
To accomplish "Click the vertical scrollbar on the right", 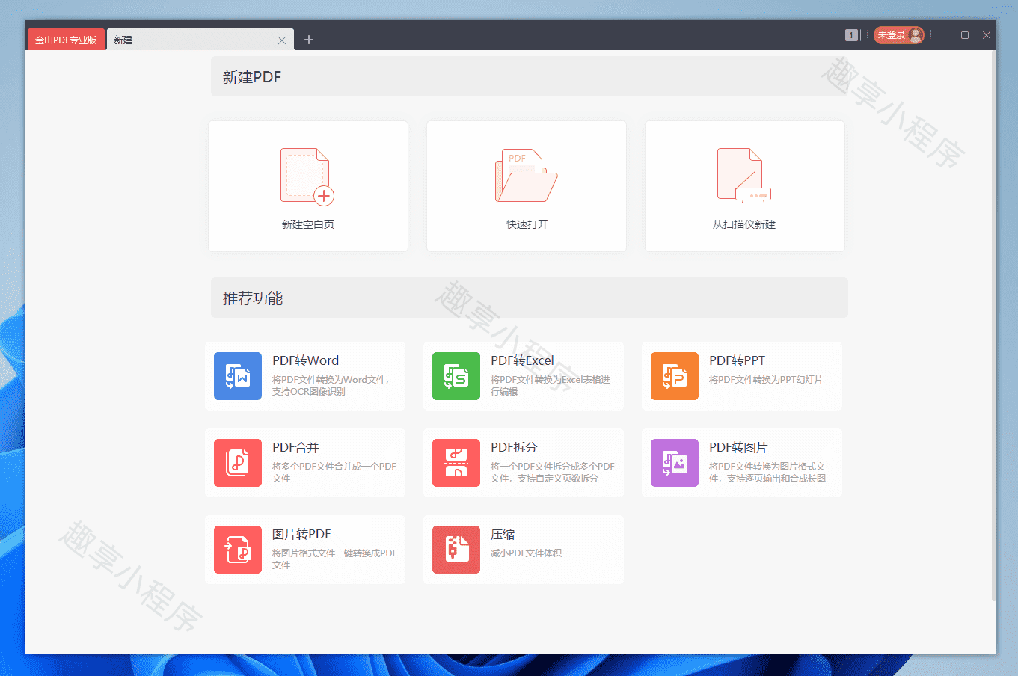I will click(x=993, y=326).
